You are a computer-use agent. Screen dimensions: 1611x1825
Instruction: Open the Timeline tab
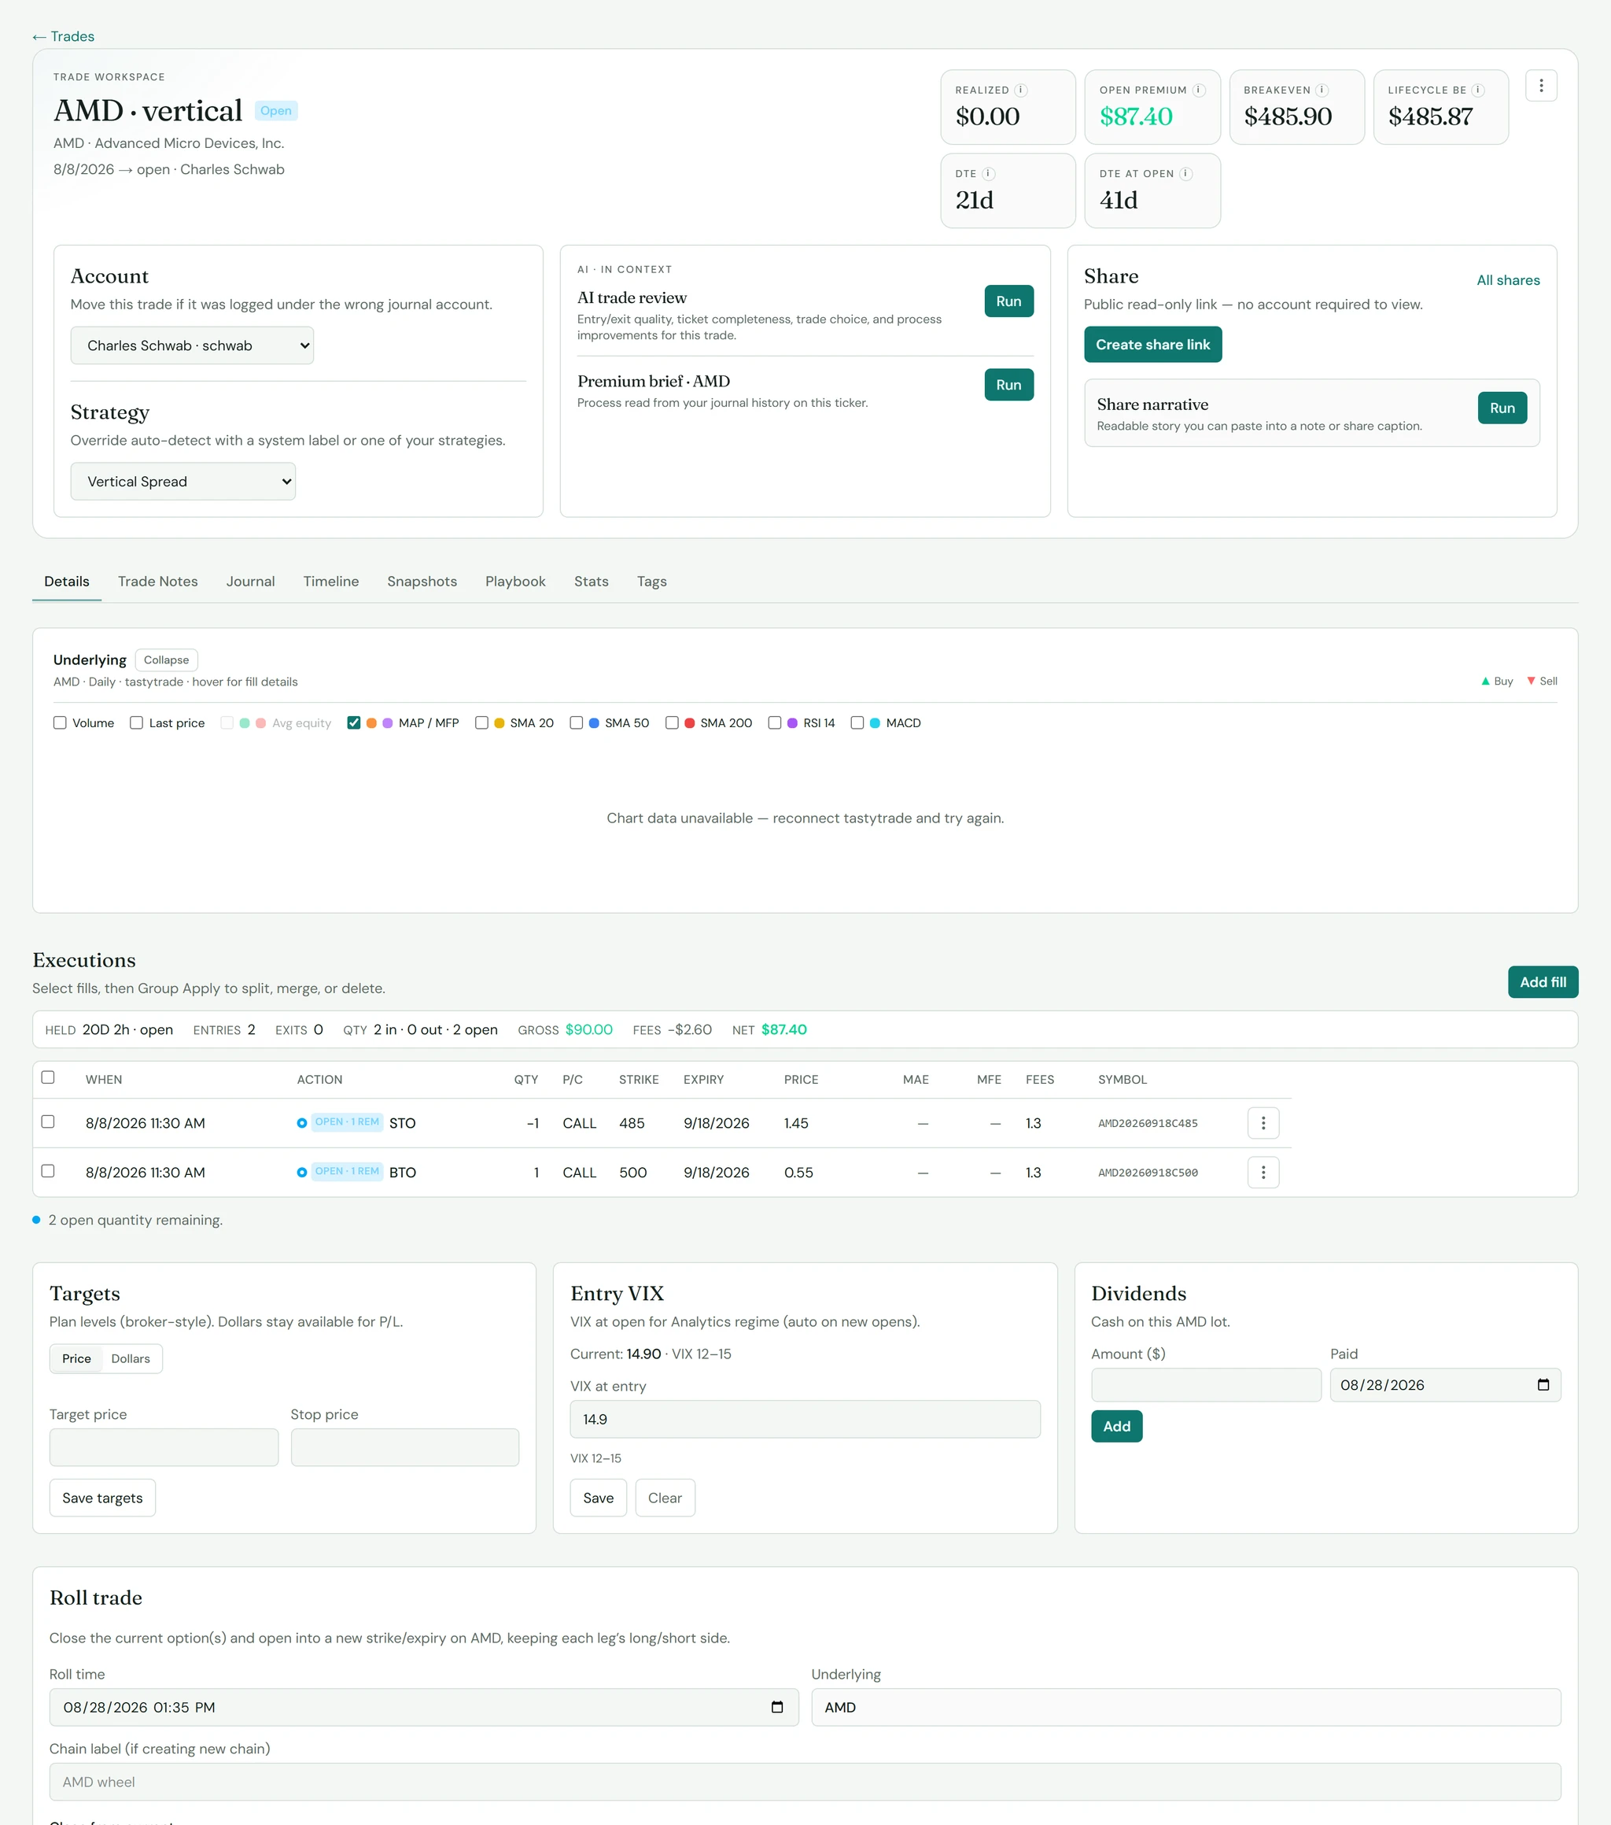pyautogui.click(x=331, y=582)
